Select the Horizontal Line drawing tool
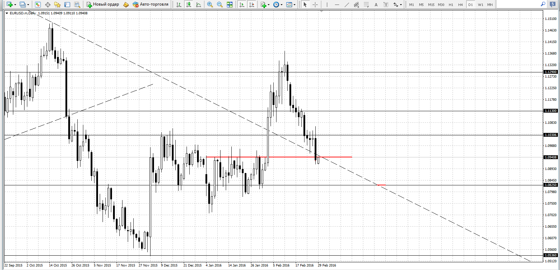The image size is (560, 270). (x=337, y=5)
